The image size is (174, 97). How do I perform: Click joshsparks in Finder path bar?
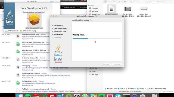[x=130, y=89]
